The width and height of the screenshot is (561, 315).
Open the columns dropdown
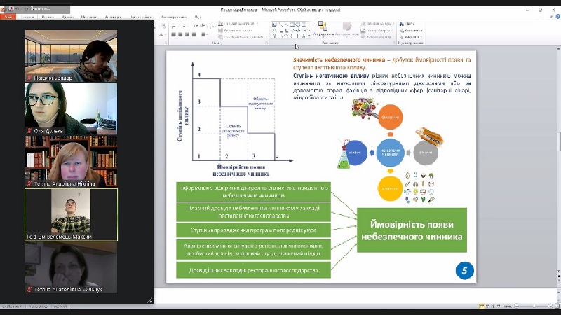pos(203,34)
